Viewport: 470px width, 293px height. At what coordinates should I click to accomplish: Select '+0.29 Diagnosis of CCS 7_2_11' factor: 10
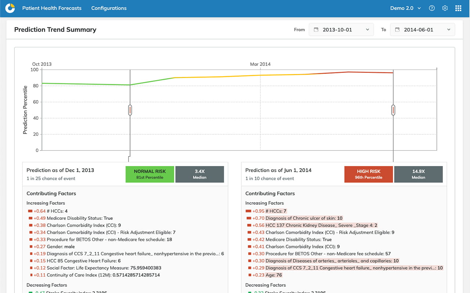click(345, 268)
